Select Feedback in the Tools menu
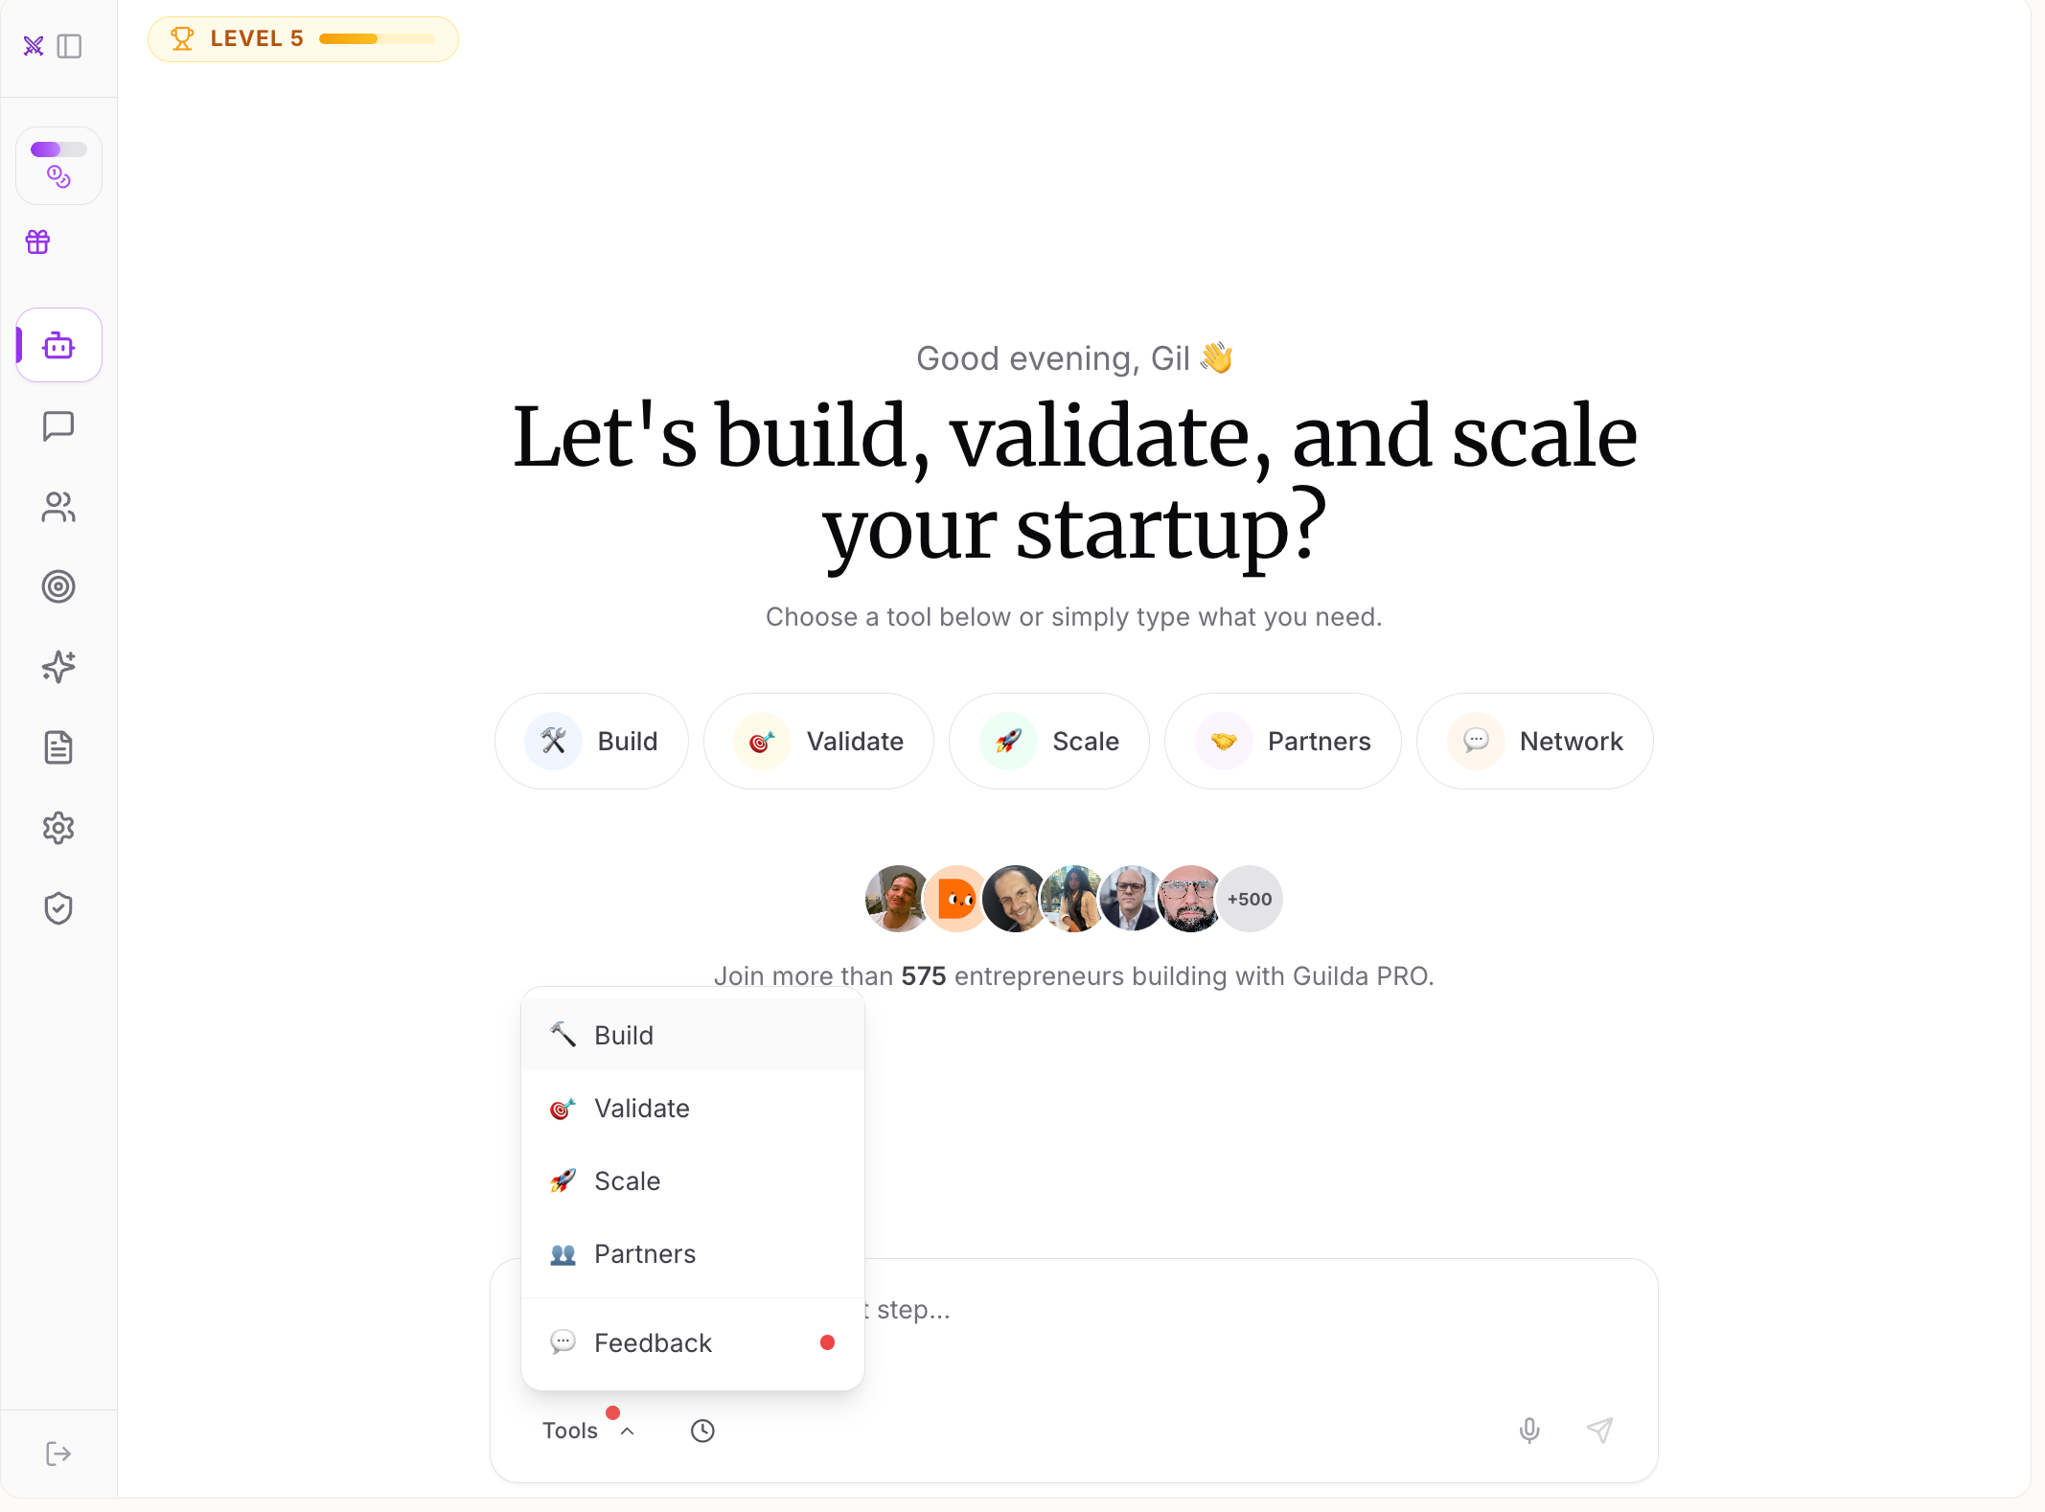This screenshot has width=2045, height=1512. (x=693, y=1343)
